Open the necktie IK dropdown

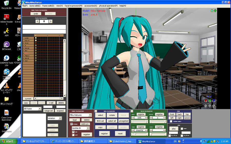81,128
